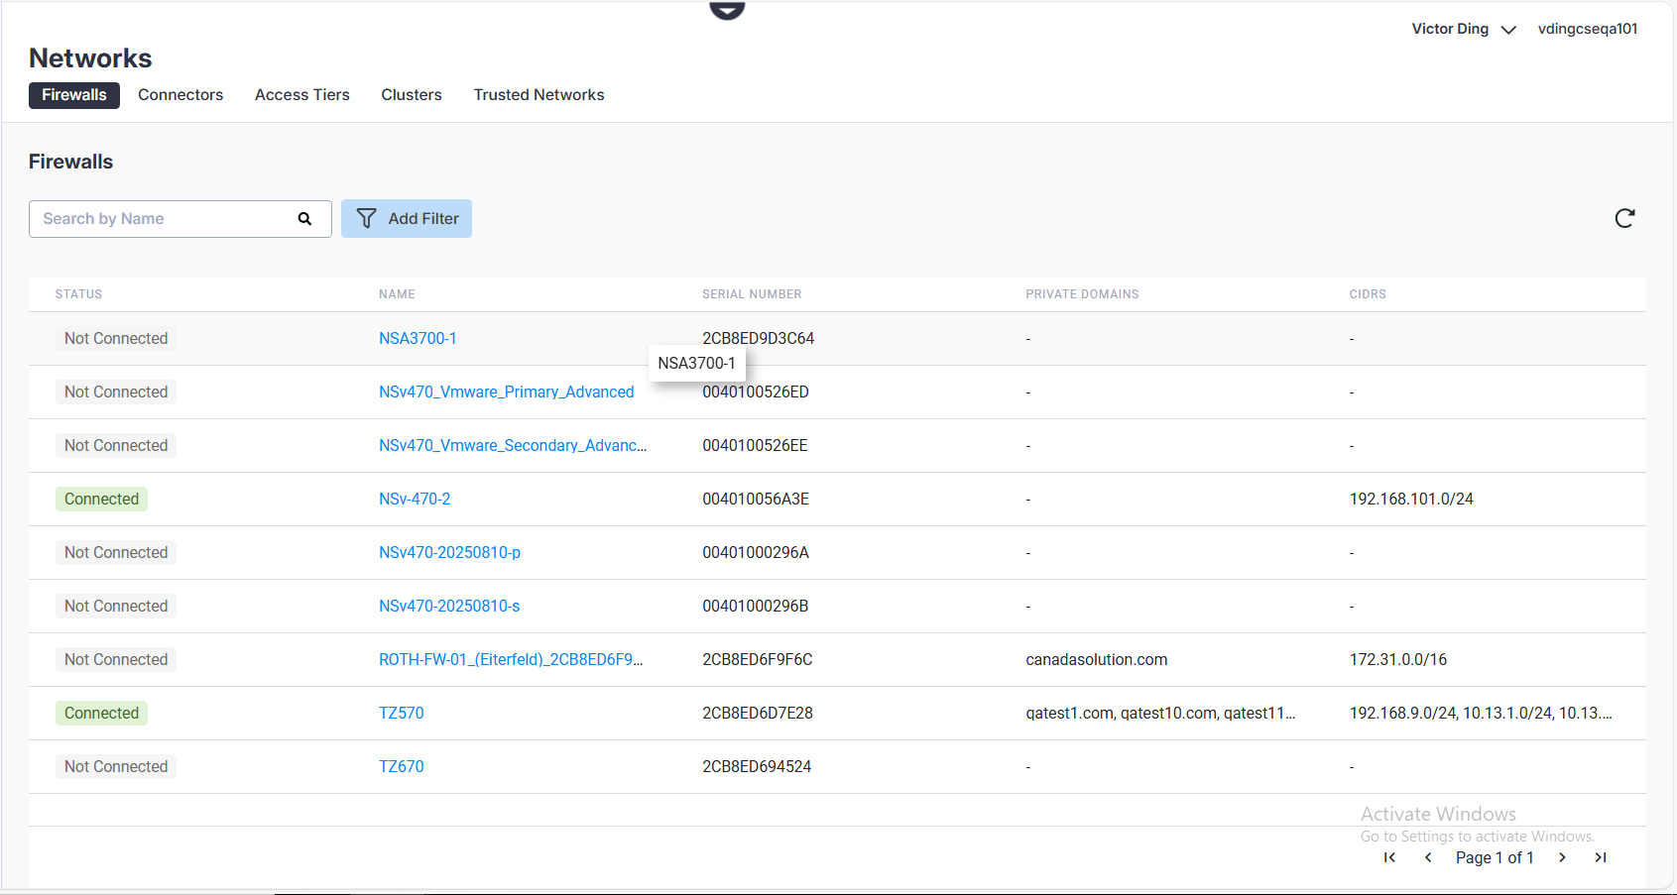Open the NSv-470-2 firewall link
This screenshot has height=895, width=1677.
(x=415, y=500)
